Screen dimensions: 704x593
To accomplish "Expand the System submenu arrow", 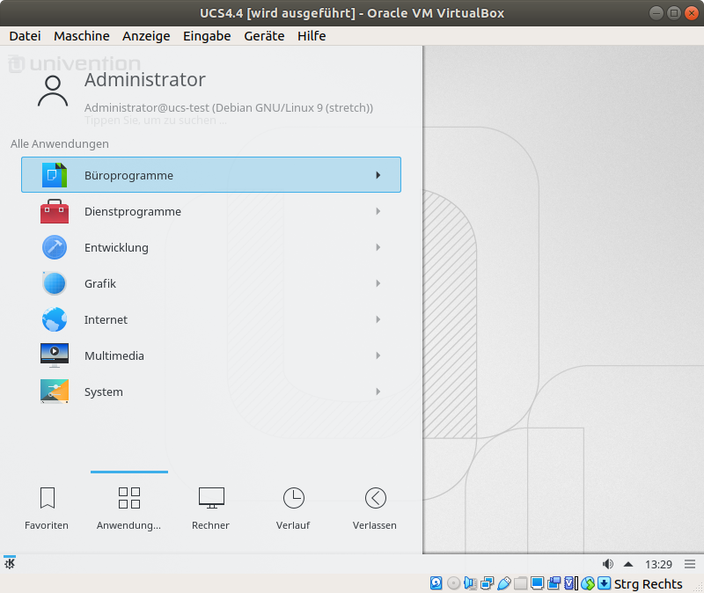I will coord(378,392).
